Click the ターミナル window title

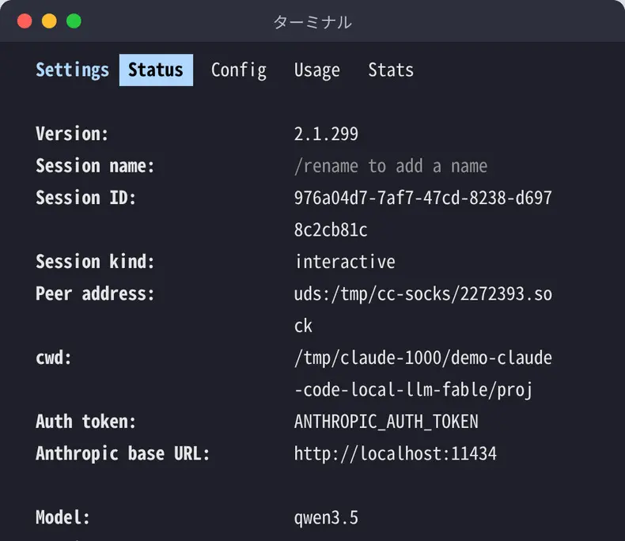pos(312,22)
